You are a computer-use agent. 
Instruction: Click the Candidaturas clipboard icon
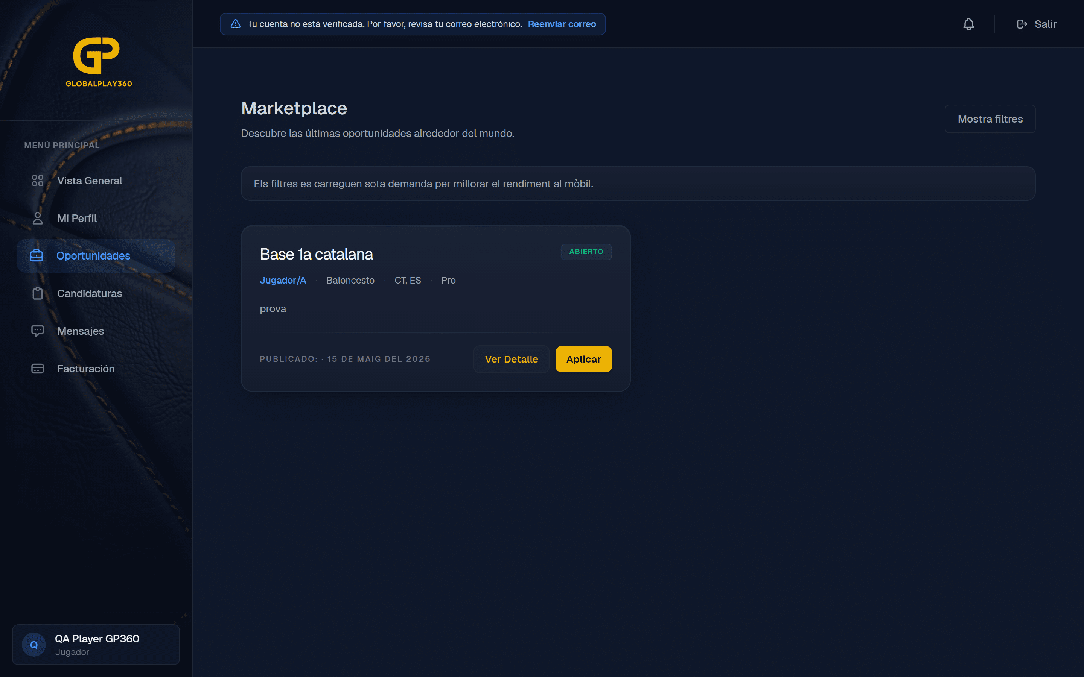tap(38, 293)
